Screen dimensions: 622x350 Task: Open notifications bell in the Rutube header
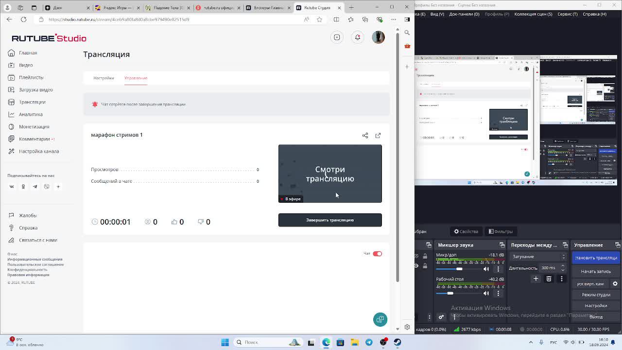click(358, 37)
